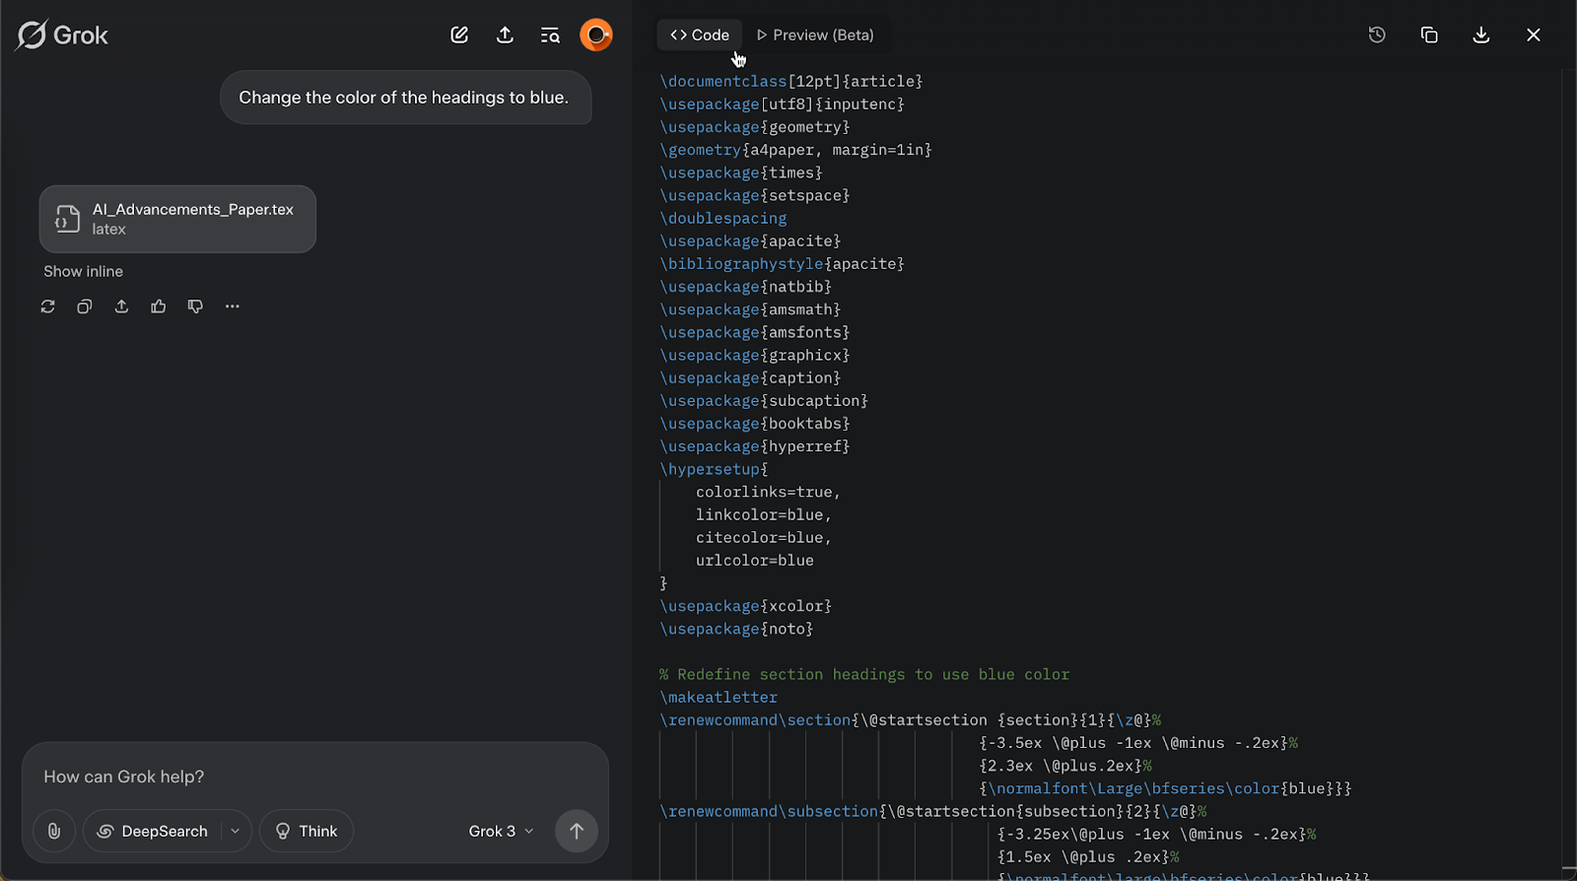Viewport: 1577px width, 881px height.
Task: Thumbs up the response
Action: (159, 306)
